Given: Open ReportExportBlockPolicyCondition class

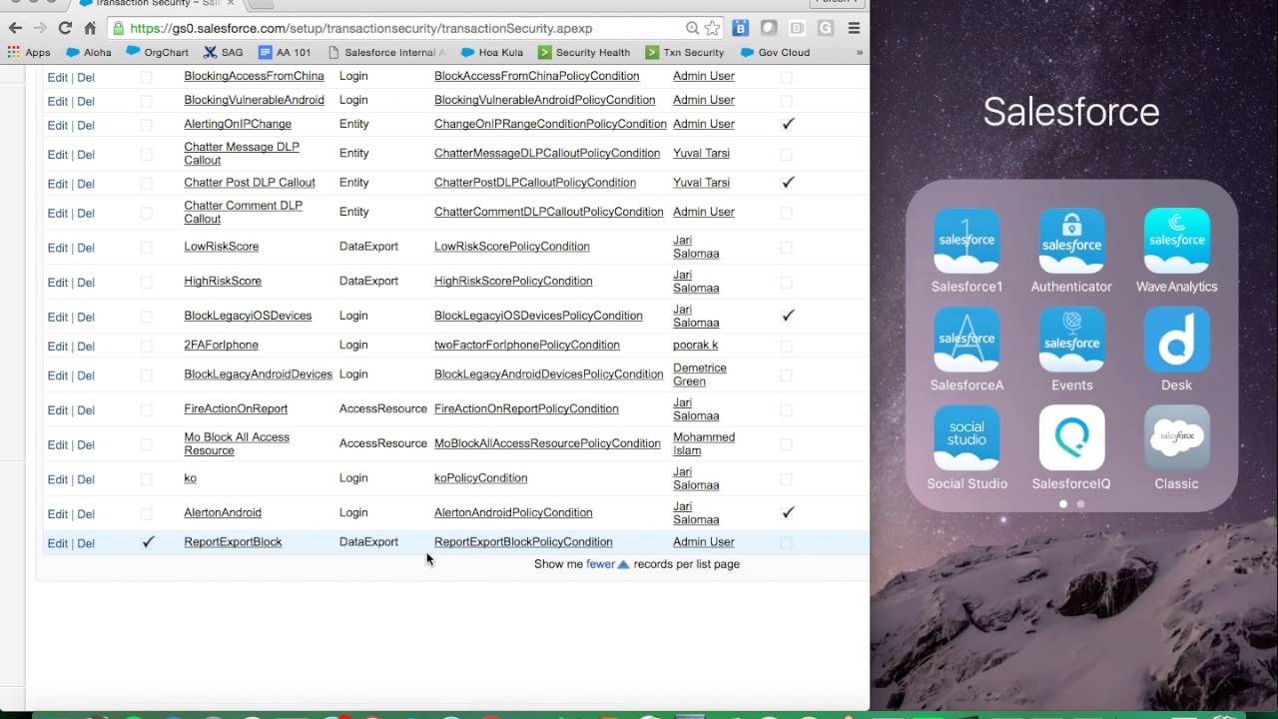Looking at the screenshot, I should (523, 542).
